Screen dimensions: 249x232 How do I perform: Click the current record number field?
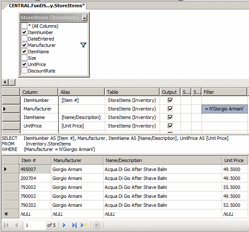tap(35, 225)
